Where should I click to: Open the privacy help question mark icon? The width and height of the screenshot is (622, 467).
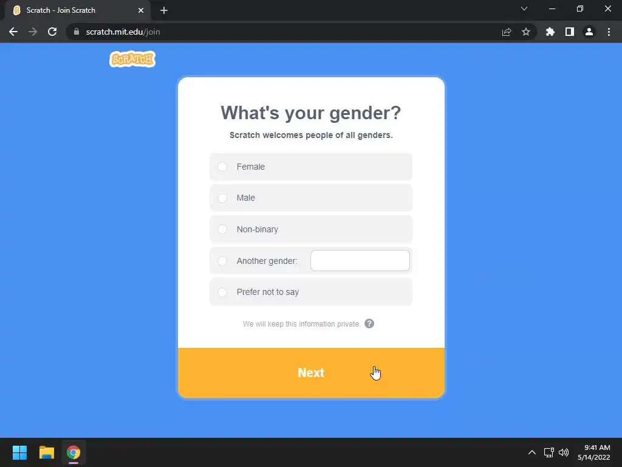(369, 323)
